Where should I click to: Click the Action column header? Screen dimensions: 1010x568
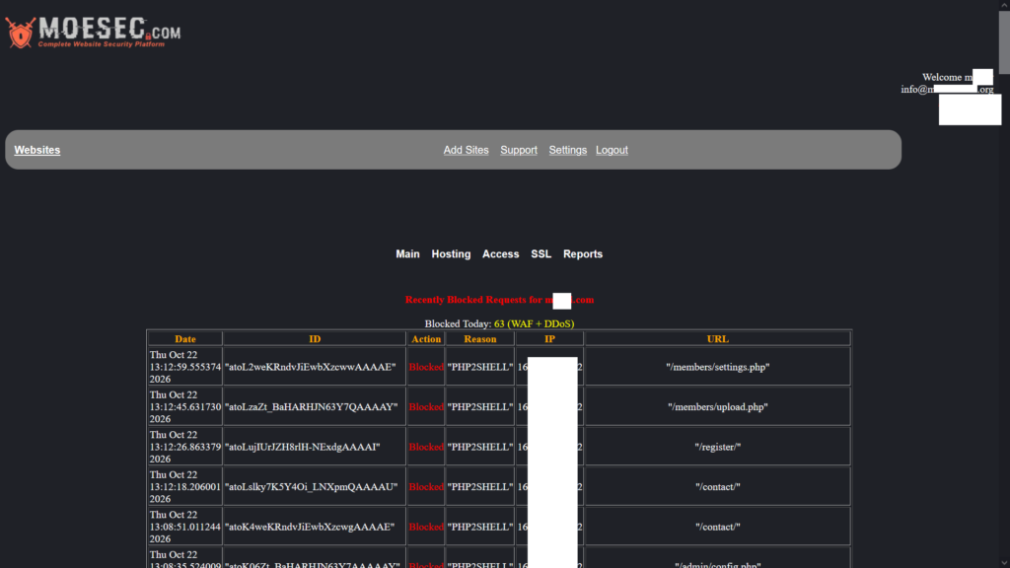[426, 339]
